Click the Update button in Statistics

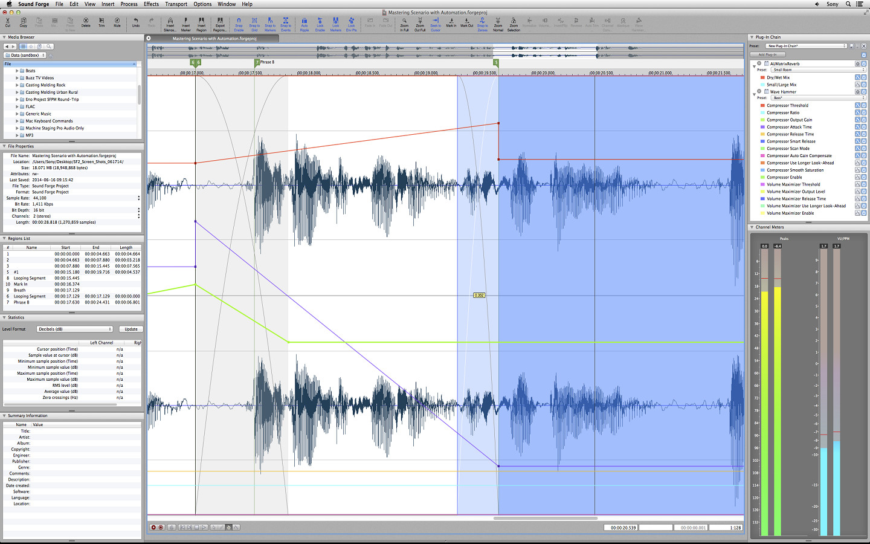[x=131, y=329]
